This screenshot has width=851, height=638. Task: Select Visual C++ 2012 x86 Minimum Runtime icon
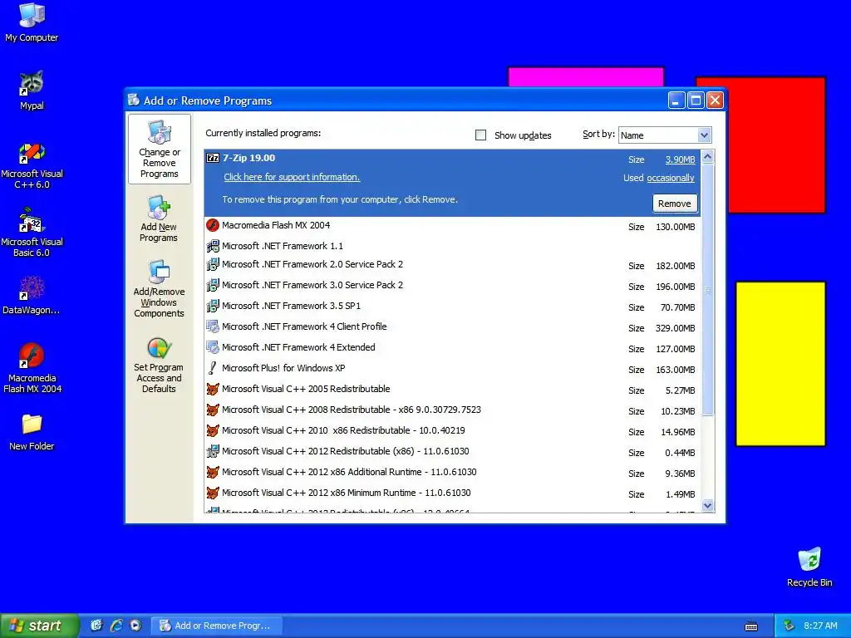213,493
